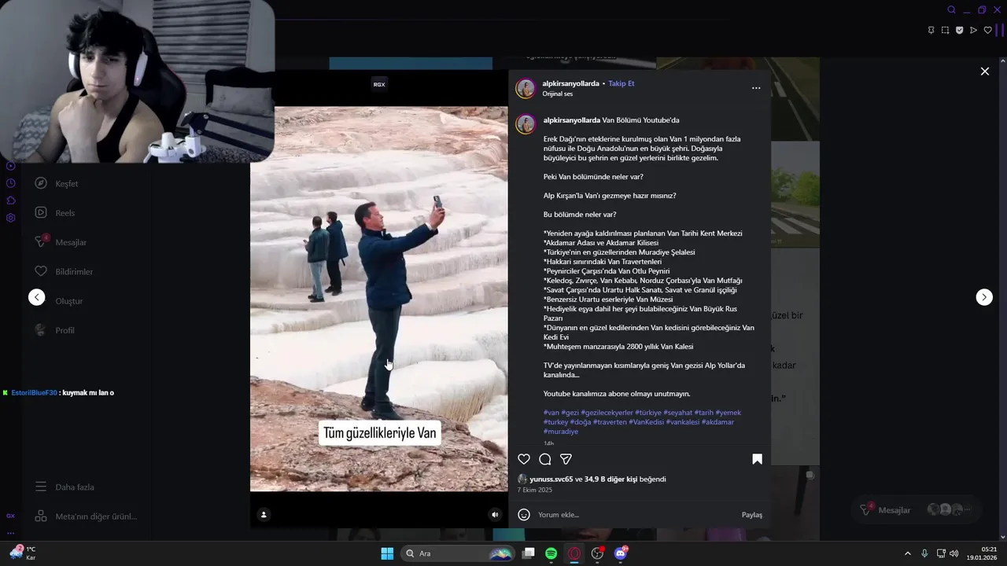Open the emoji picker in comment box
Screen dimensions: 1007x566
coord(524,515)
